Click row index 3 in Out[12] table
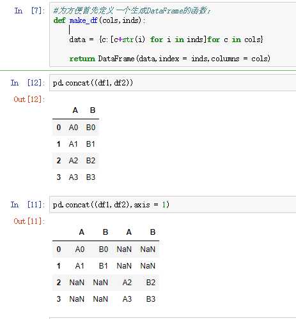Image resolution: width=296 pixels, height=319 pixels. (x=59, y=177)
